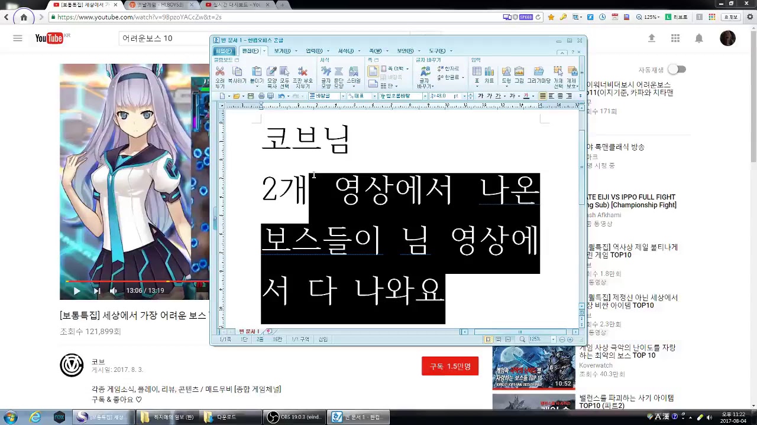Viewport: 757px width, 425px height.
Task: Open the 파일(F) menu tab
Action: pyautogui.click(x=224, y=51)
